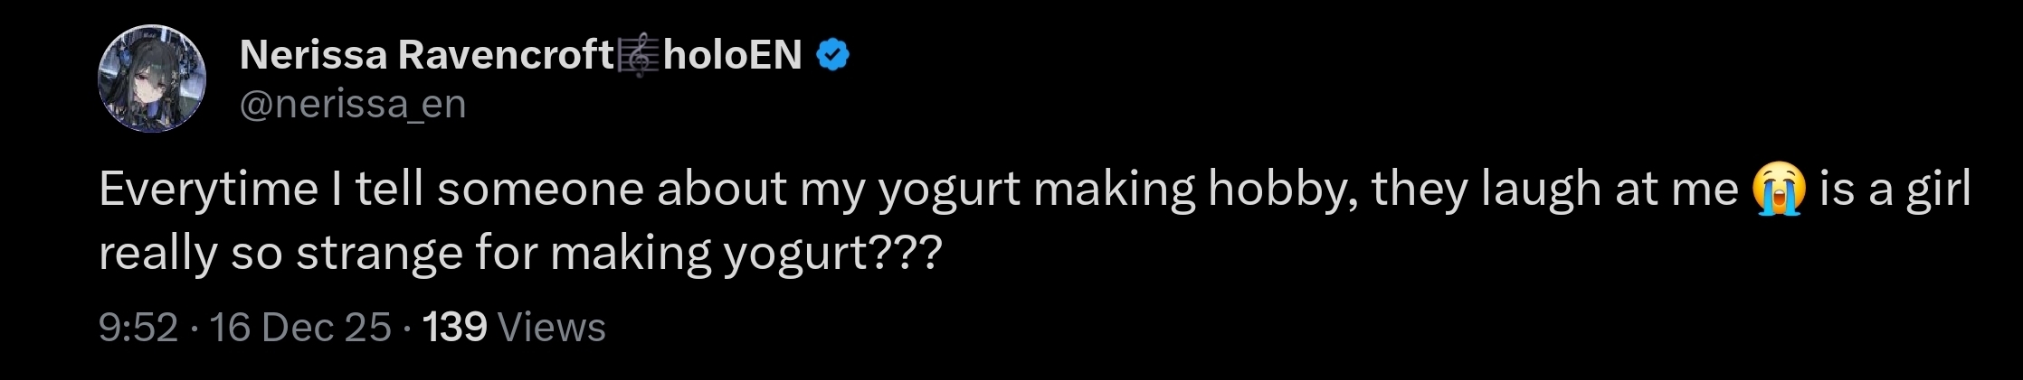Screen dimensions: 2023x380
Task: Click the phrase 'really so strange'
Action: coord(280,254)
